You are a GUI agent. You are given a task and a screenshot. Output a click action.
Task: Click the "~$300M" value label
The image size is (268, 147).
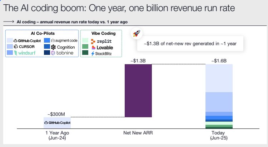coord(56,114)
